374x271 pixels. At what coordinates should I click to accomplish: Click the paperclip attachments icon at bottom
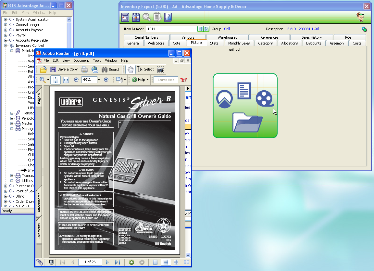click(x=40, y=262)
